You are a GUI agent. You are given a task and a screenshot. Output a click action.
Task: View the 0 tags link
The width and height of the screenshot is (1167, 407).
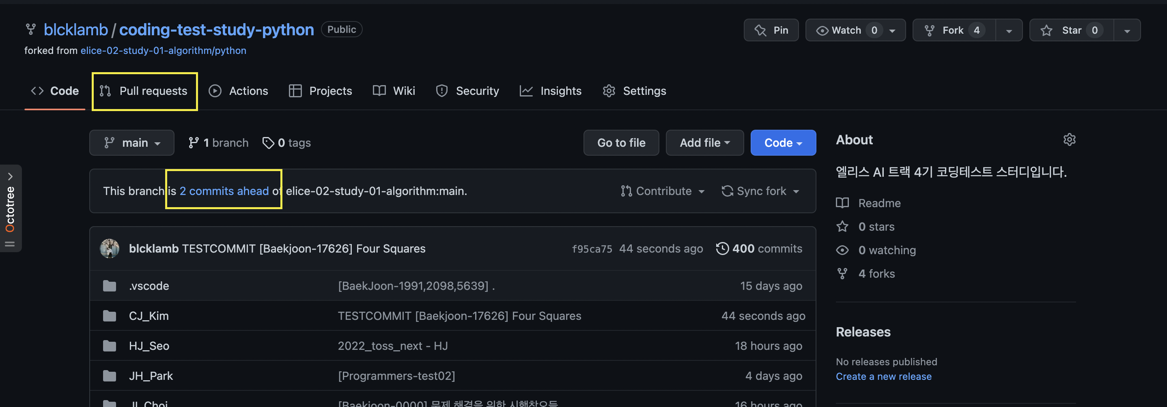(x=287, y=143)
